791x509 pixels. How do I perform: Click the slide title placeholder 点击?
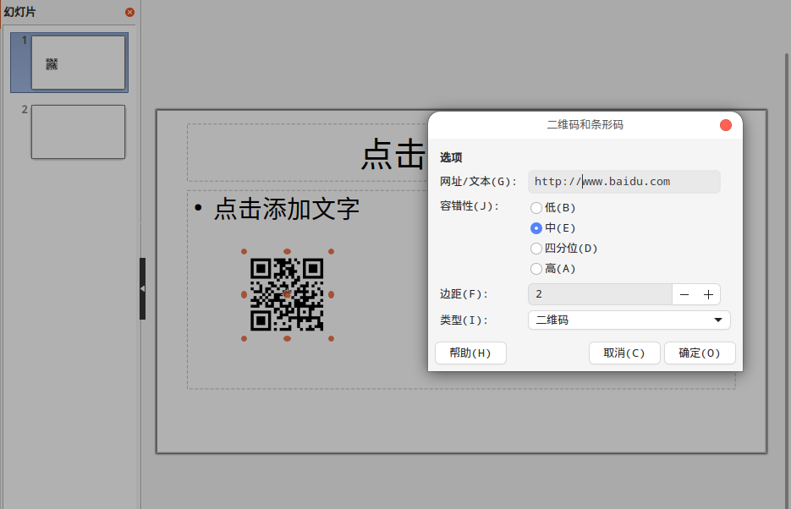(393, 154)
